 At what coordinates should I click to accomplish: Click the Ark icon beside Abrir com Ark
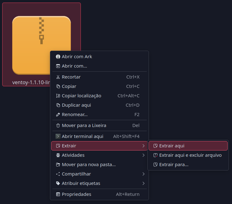tap(58, 57)
